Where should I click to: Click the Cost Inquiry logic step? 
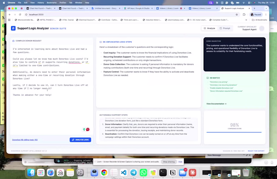click(x=148, y=53)
